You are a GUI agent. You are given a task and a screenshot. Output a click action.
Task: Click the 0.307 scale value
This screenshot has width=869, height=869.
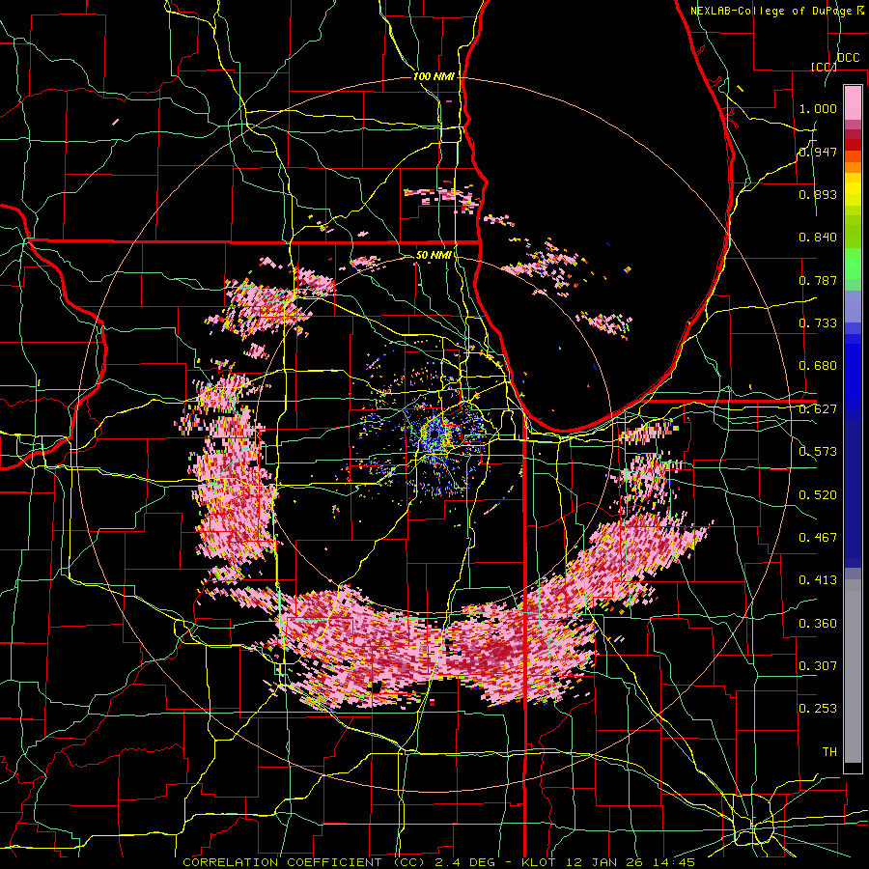[x=818, y=665]
